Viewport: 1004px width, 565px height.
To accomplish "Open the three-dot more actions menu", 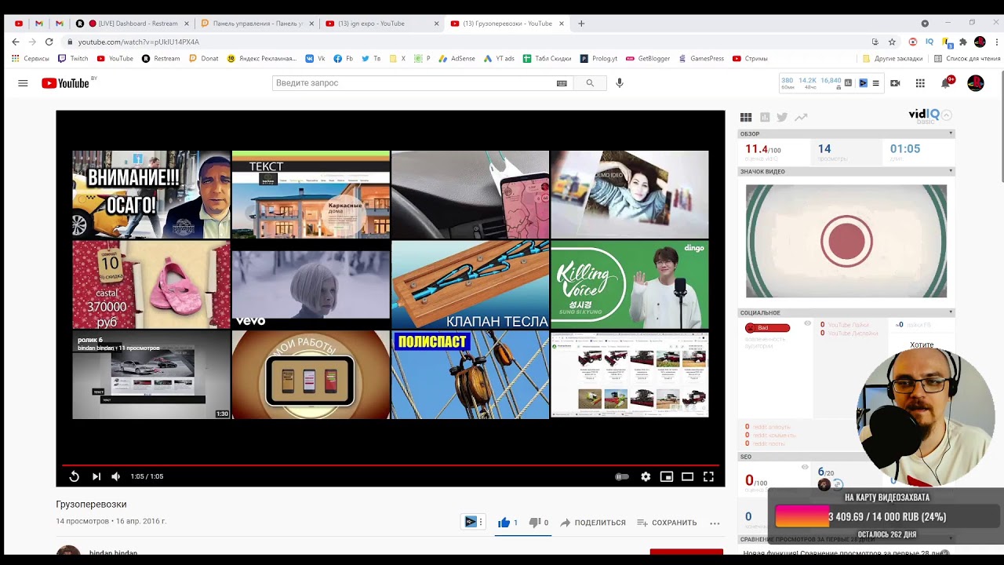I will pos(715,523).
